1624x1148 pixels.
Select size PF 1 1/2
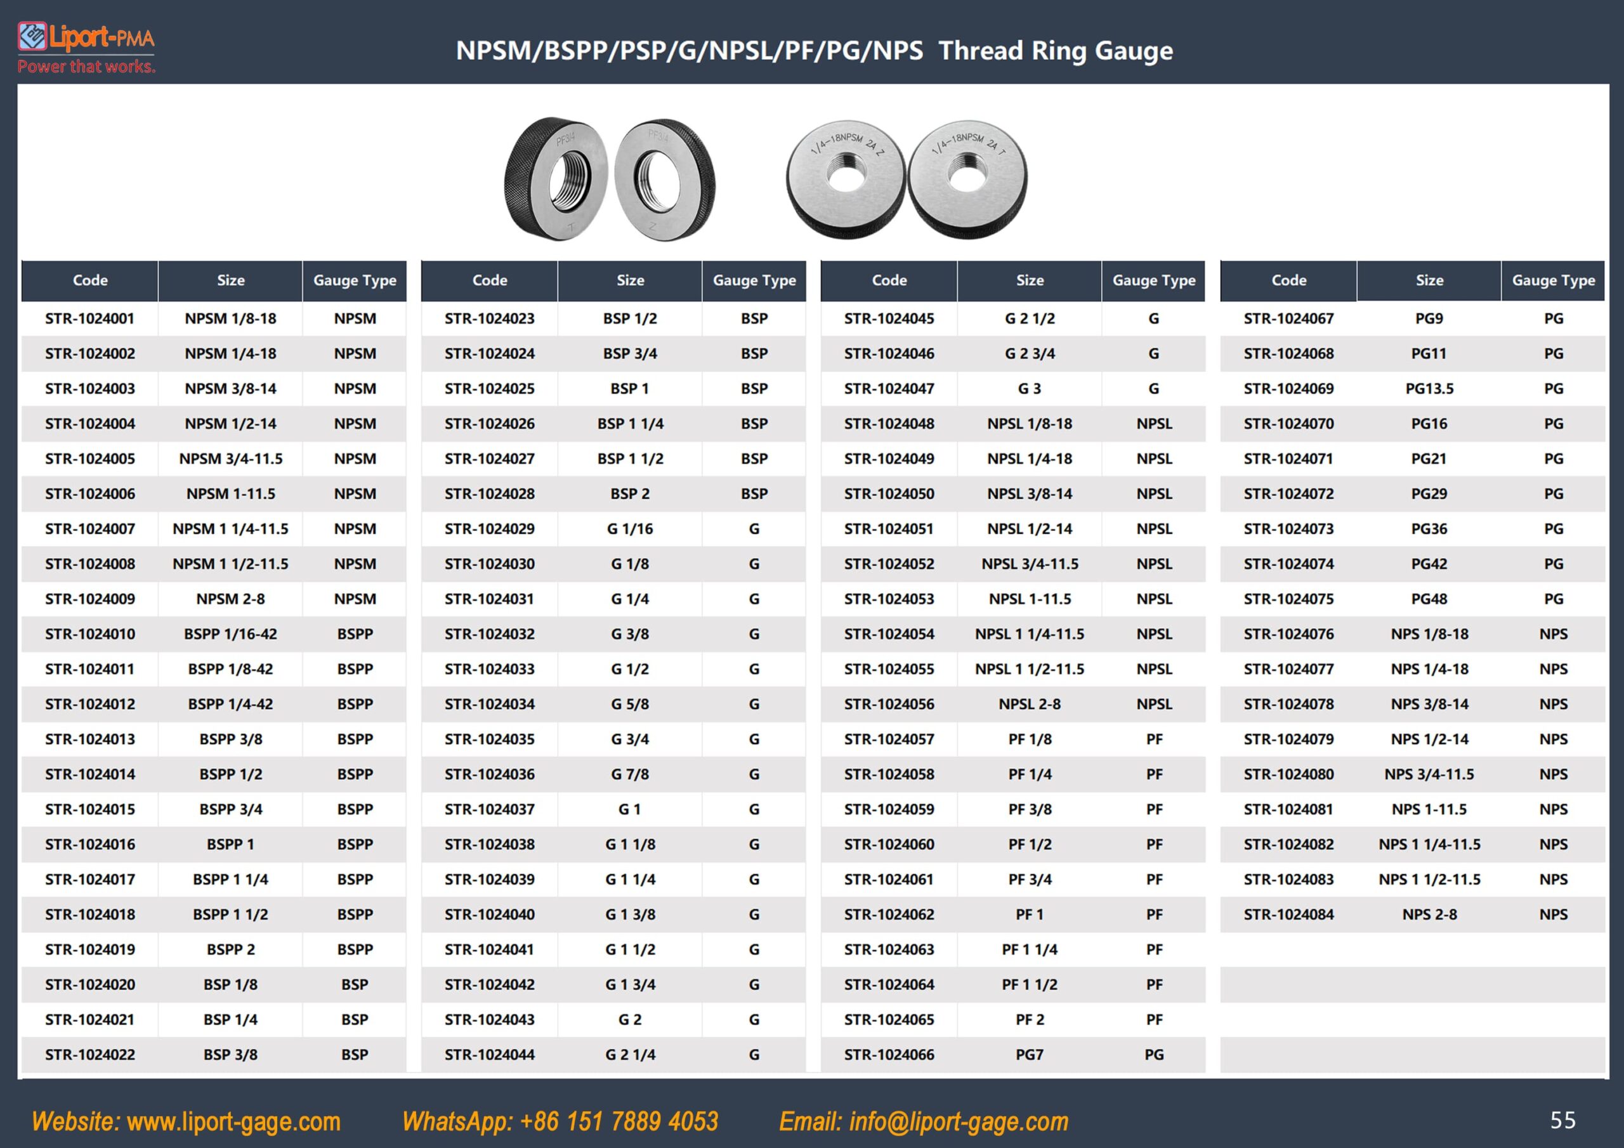(1030, 984)
